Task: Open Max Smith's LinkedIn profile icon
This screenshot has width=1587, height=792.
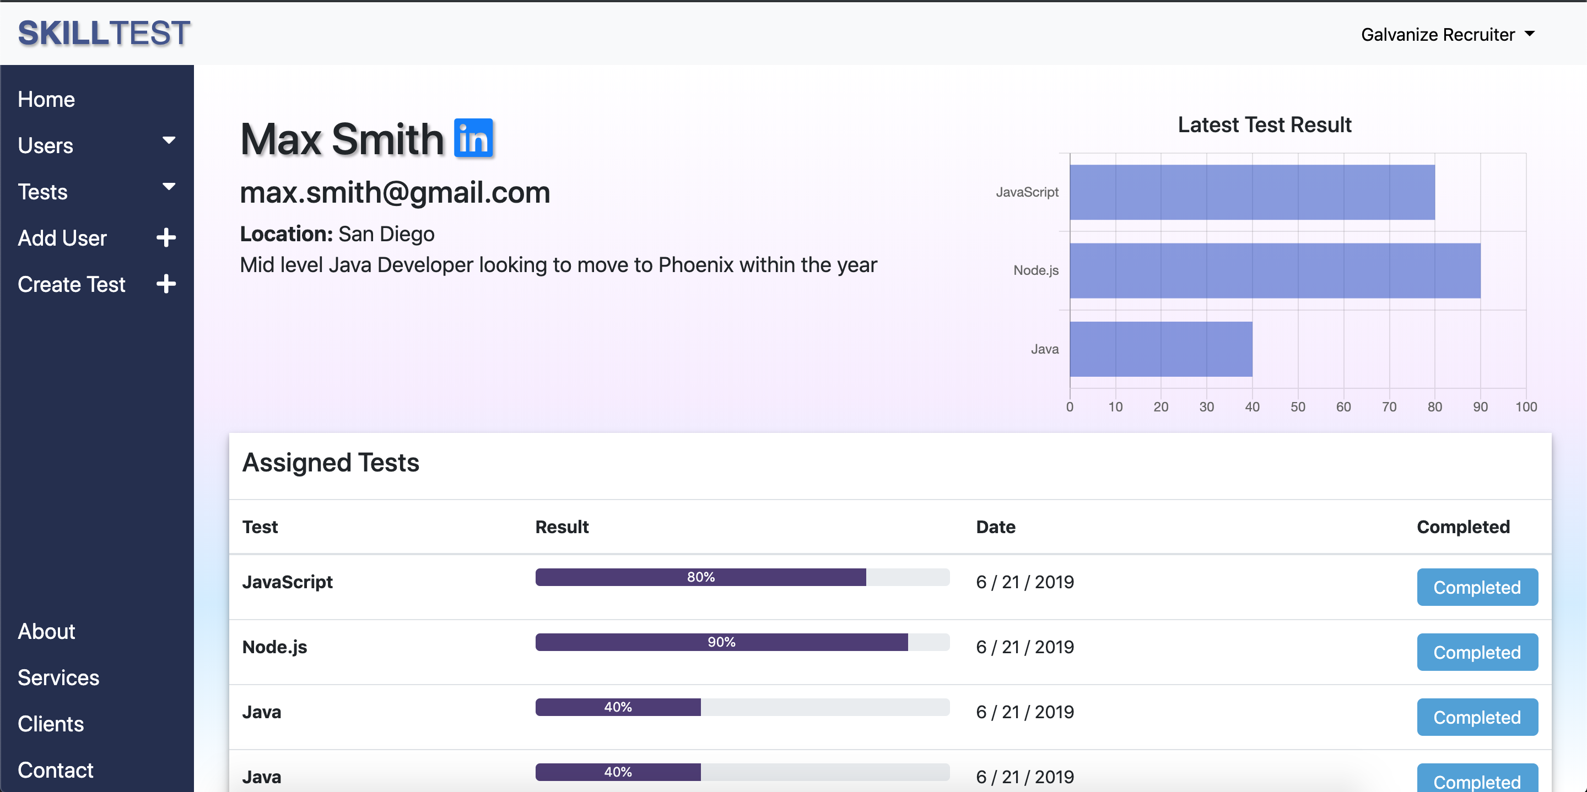Action: (473, 138)
